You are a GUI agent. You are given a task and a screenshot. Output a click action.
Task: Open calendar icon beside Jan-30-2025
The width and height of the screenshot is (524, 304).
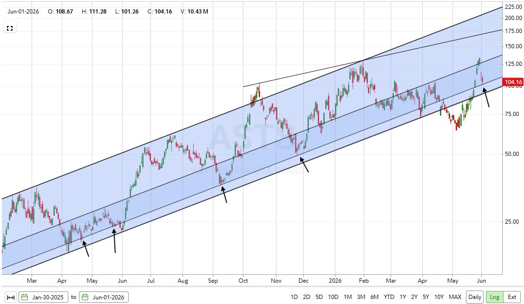point(25,297)
